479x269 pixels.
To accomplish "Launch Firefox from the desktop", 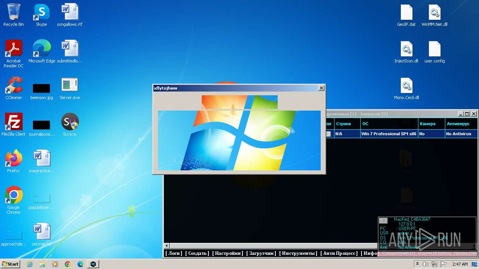I will (x=13, y=161).
